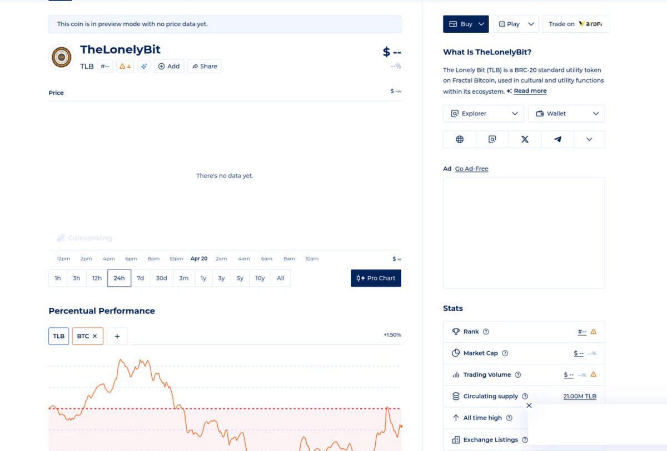Viewport: 667px width, 451px height.
Task: Open the Telegram icon link
Action: pos(558,139)
